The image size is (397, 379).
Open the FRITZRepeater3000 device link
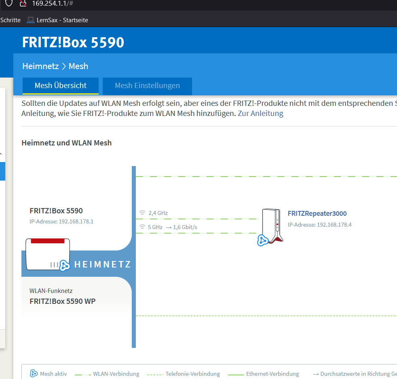point(317,213)
